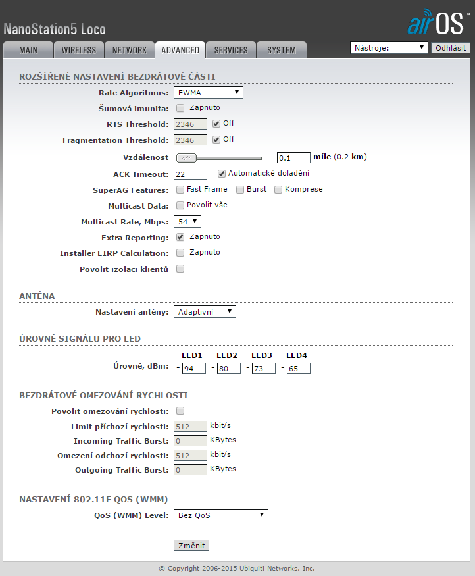Open the Main tab
This screenshot has width=475, height=576.
pyautogui.click(x=28, y=50)
